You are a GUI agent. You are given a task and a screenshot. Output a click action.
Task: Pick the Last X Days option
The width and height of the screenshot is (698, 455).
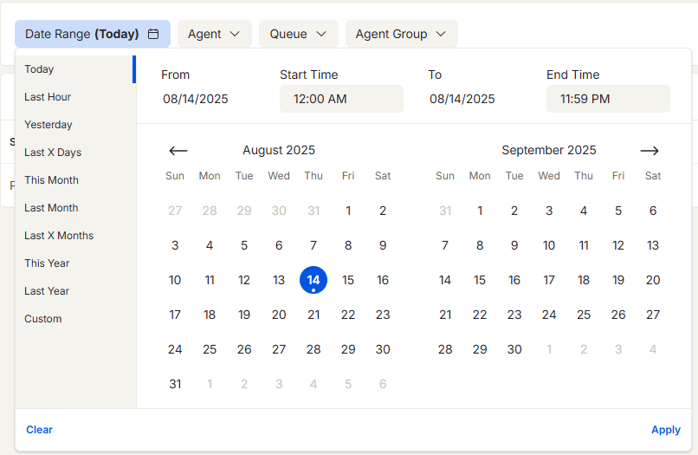[53, 153]
